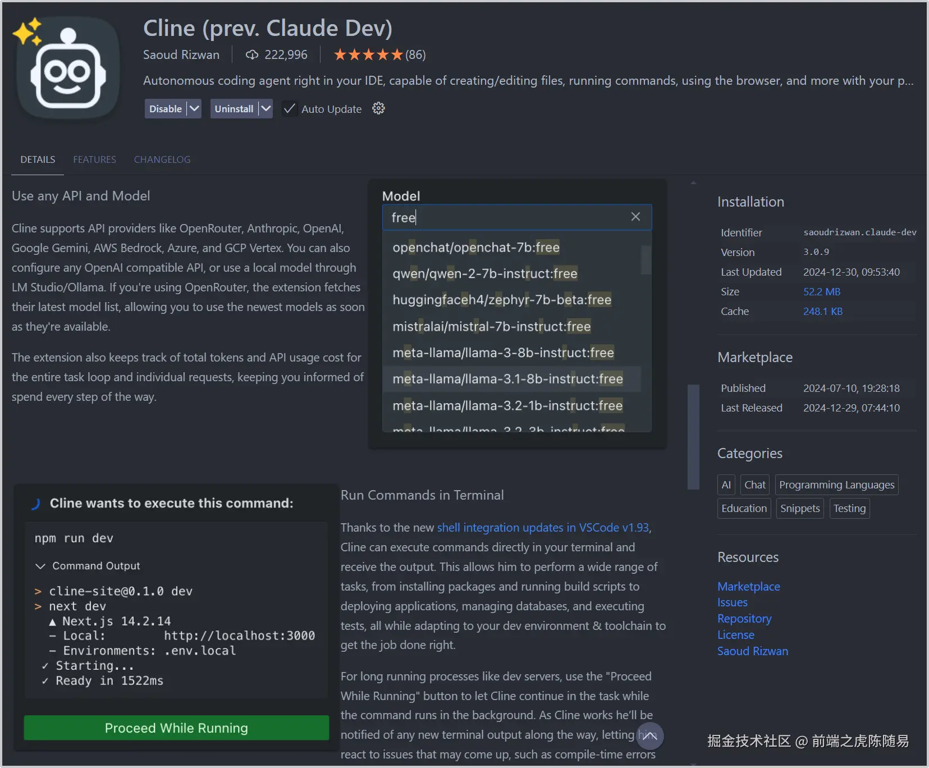Toggle the Auto Update checkbox
The height and width of the screenshot is (768, 929).
tap(289, 108)
